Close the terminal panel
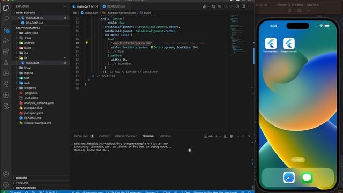The width and height of the screenshot is (343, 193). [249, 136]
